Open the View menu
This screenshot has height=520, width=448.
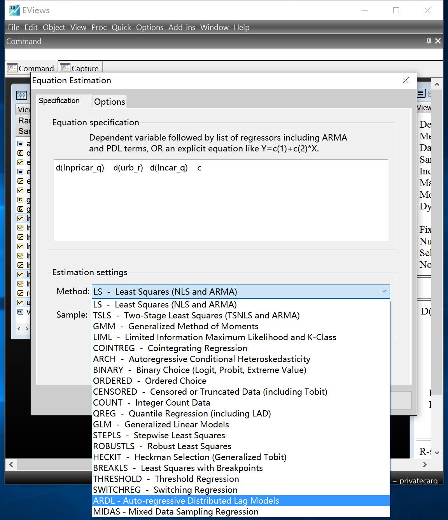click(78, 27)
